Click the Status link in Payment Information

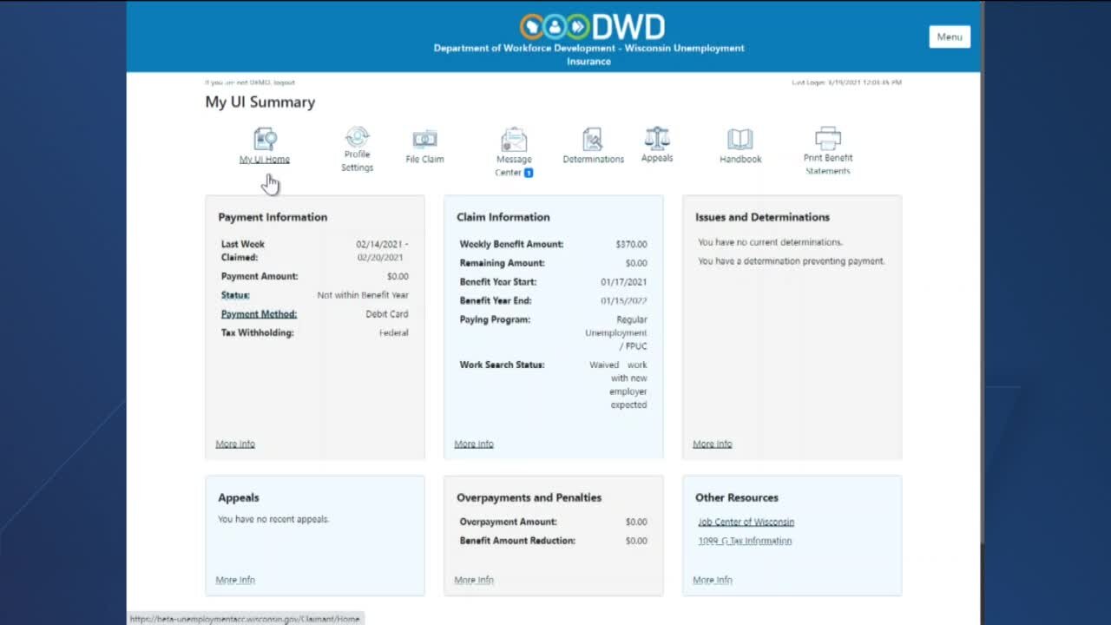[x=235, y=295]
